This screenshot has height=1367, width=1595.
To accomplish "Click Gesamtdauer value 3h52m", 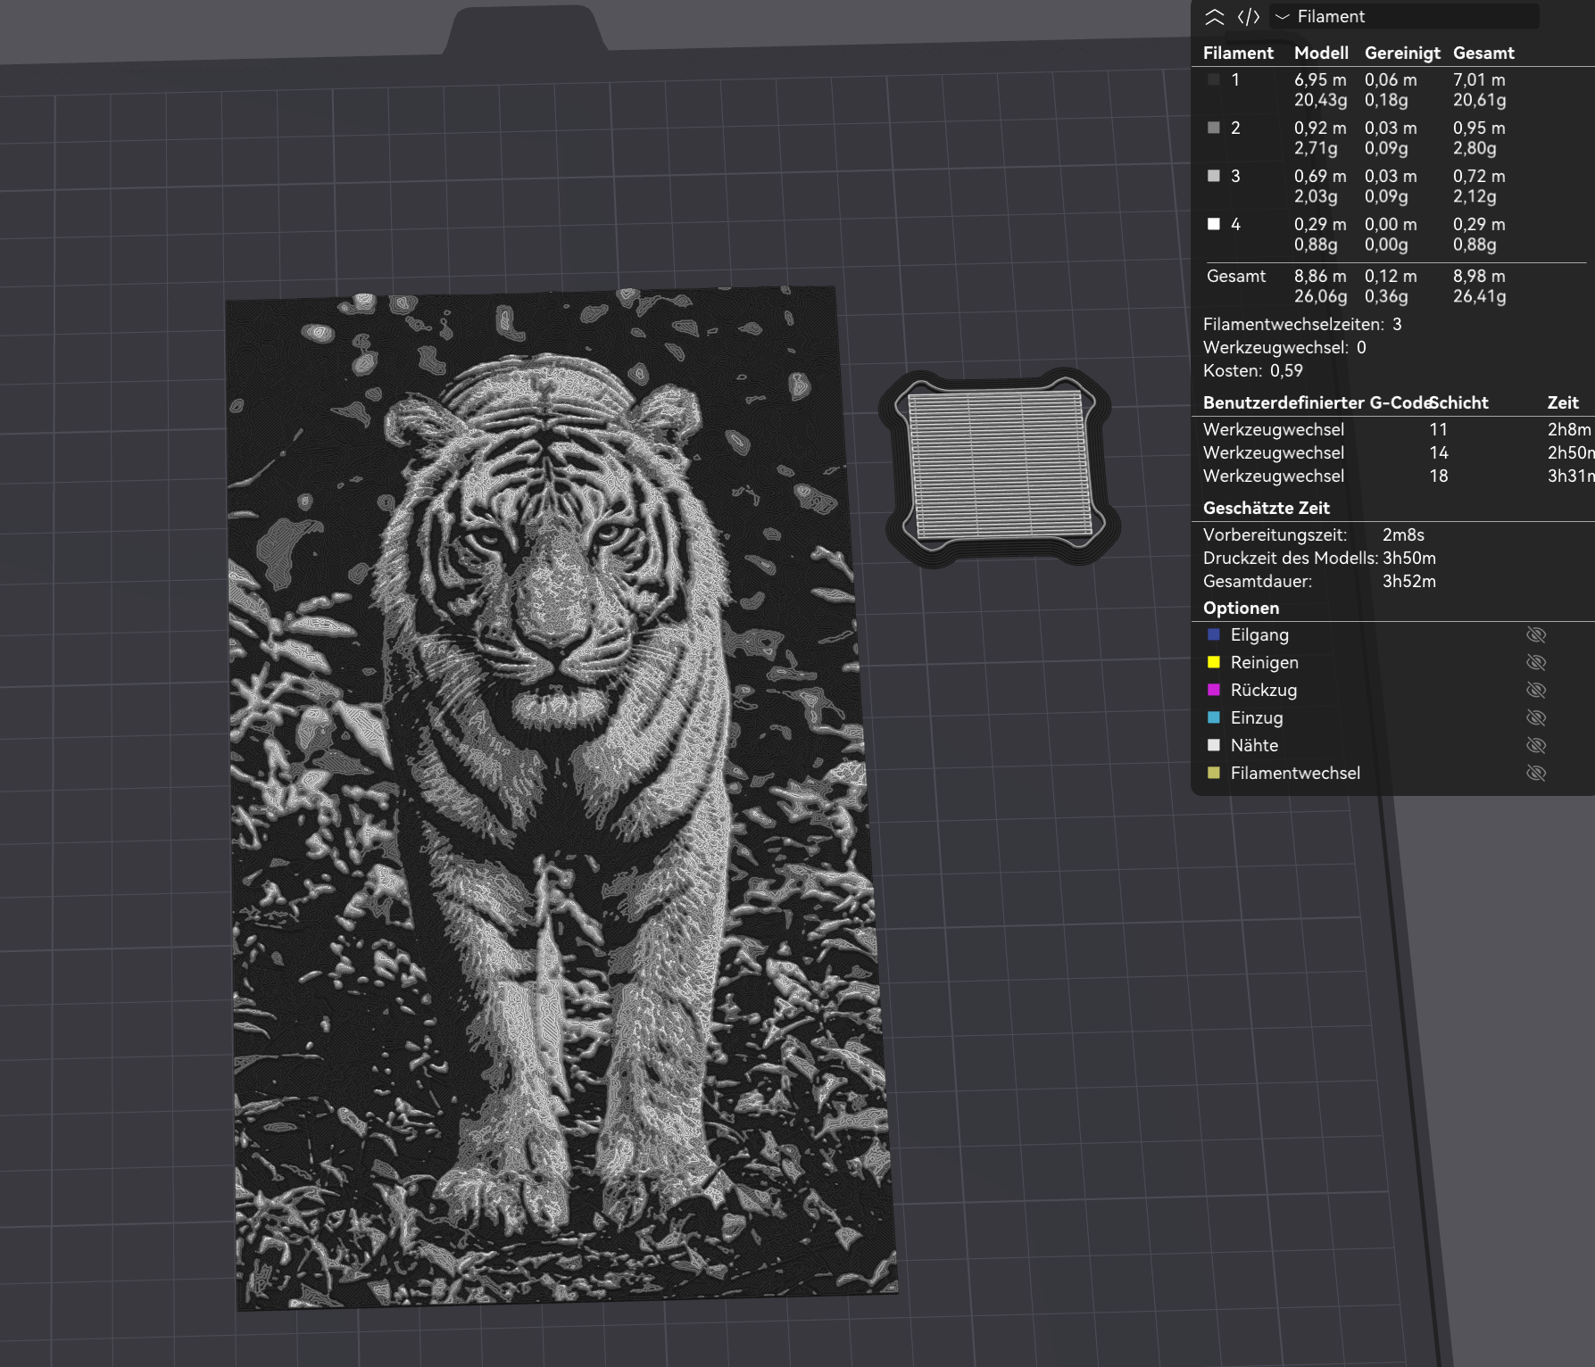I will click(1409, 582).
